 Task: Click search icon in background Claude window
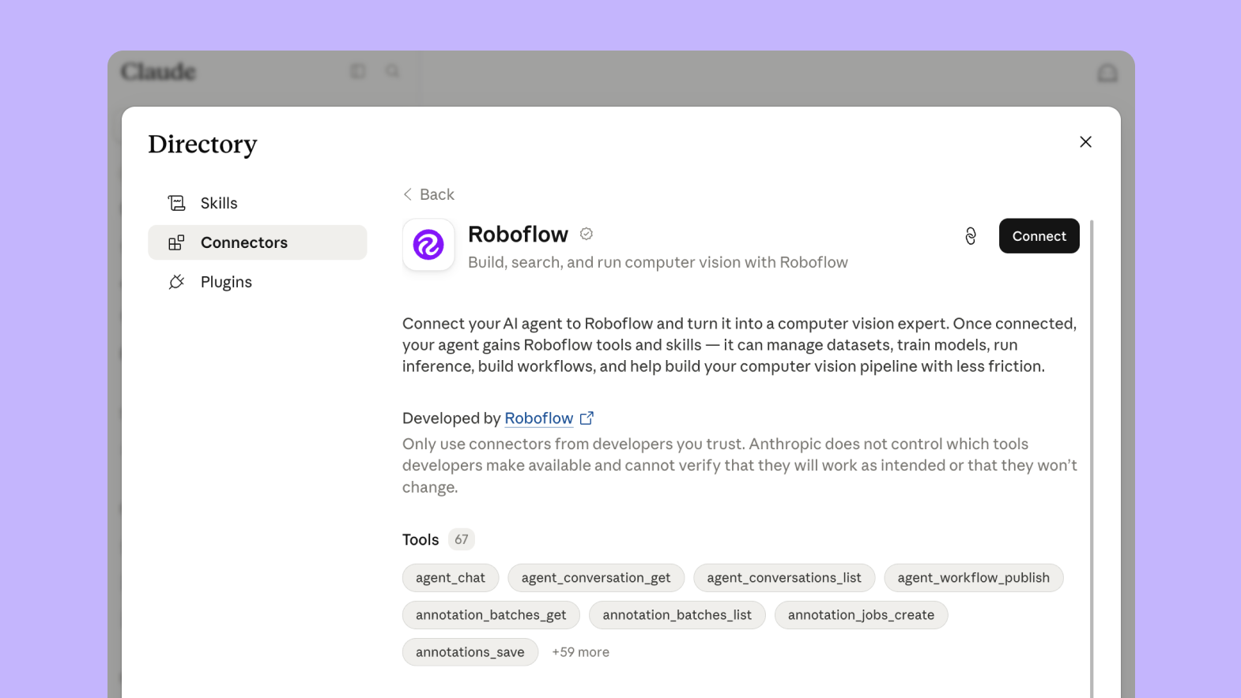click(x=392, y=72)
